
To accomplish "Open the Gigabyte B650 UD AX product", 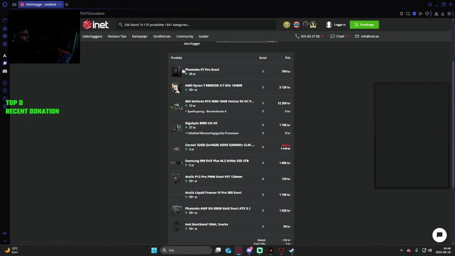I will [201, 123].
